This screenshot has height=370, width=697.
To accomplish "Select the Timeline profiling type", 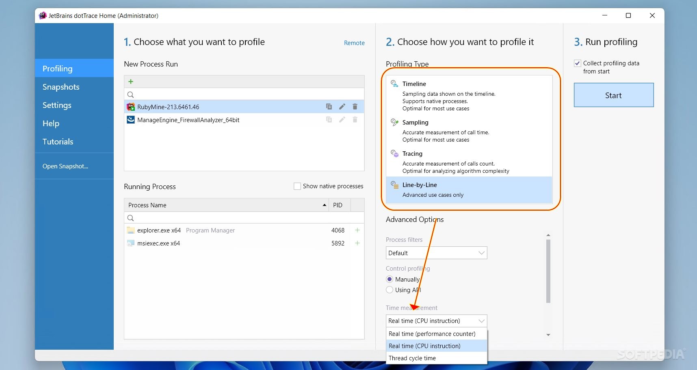I will (x=469, y=96).
